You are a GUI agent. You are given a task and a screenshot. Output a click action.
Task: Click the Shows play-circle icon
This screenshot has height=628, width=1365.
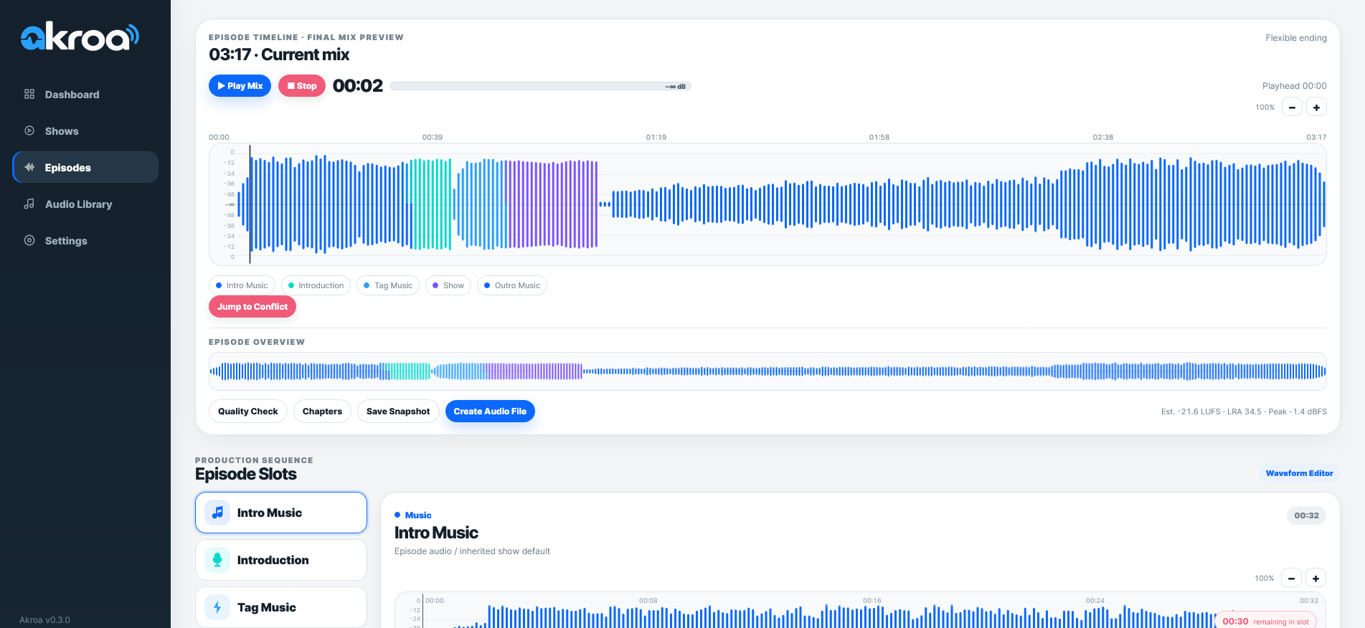(29, 130)
